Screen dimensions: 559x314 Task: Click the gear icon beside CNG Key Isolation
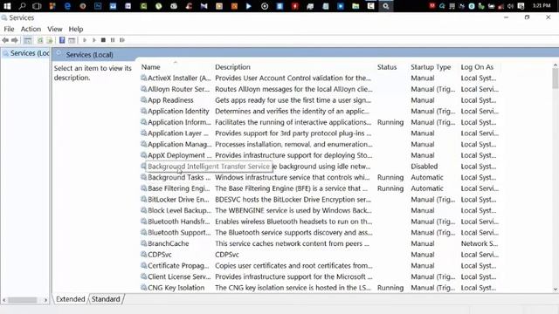pos(143,287)
